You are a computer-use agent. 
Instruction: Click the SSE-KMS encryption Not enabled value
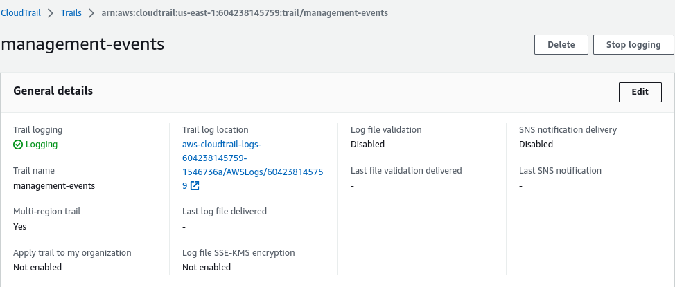207,267
